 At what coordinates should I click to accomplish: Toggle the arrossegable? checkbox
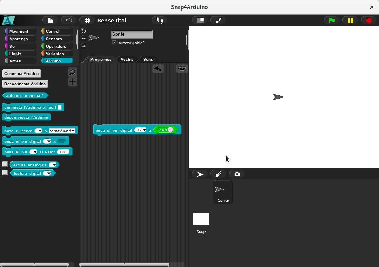click(114, 43)
